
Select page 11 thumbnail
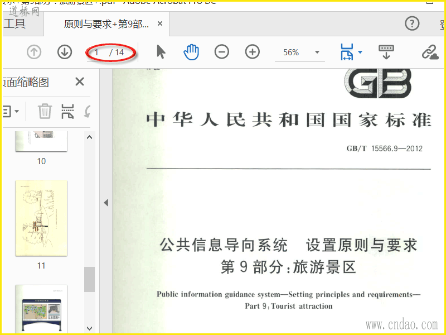[41, 218]
